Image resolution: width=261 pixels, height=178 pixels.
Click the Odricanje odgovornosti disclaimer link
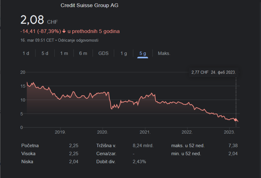tap(78, 40)
